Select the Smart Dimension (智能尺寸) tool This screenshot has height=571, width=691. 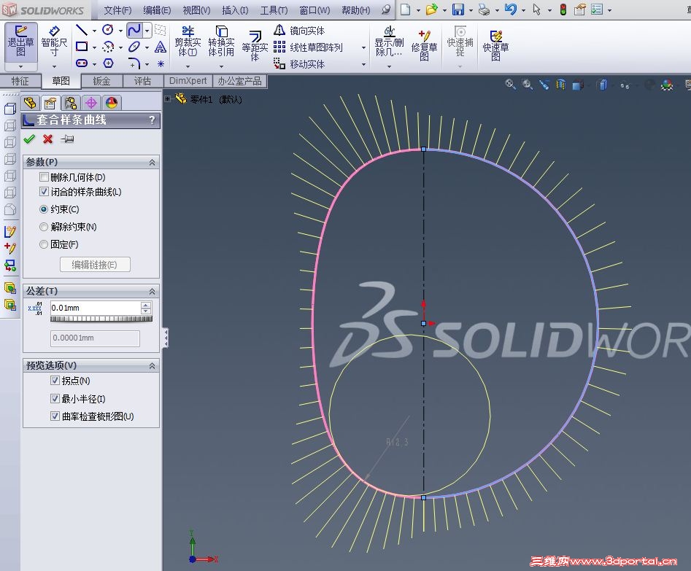pos(54,41)
